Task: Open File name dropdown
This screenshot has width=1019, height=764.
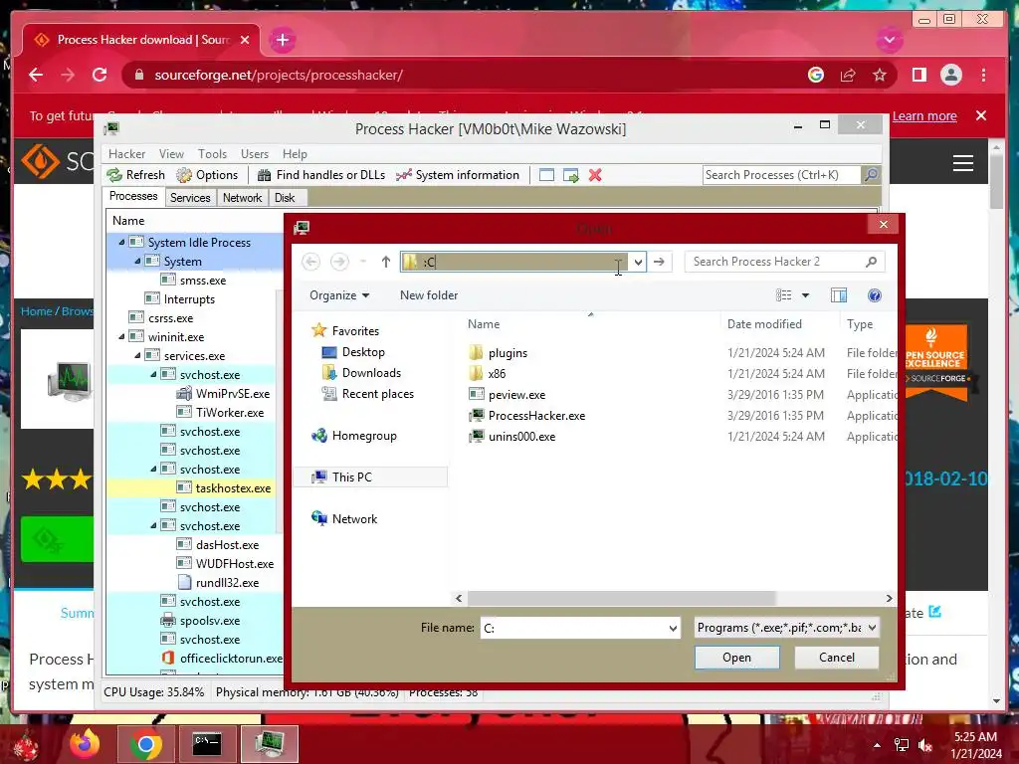Action: 673,629
